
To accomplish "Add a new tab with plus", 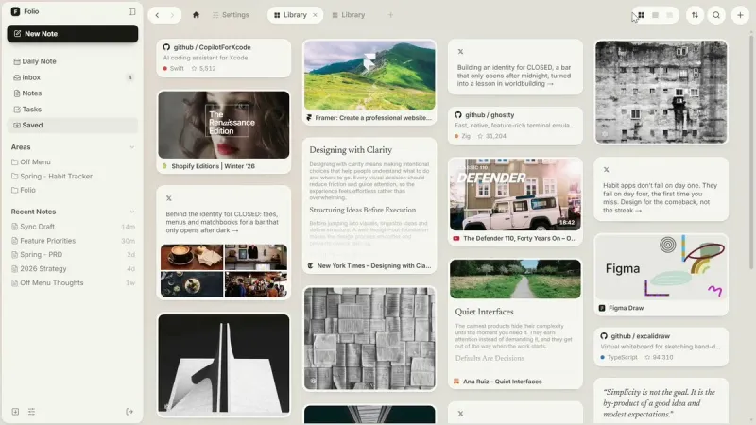I will pos(390,15).
